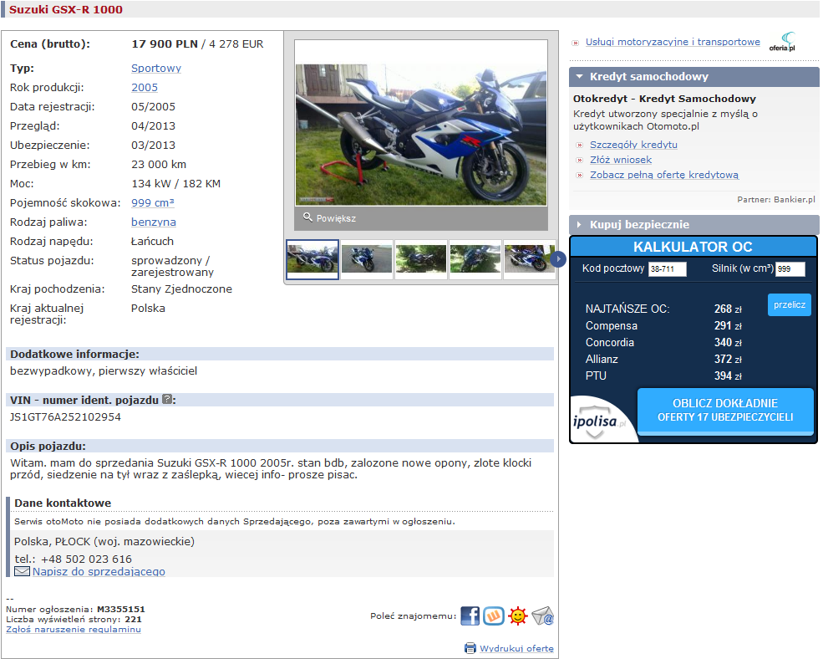Open Szczegóły kredytu link

point(633,145)
